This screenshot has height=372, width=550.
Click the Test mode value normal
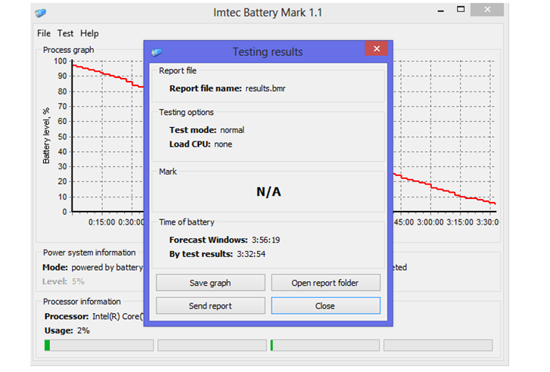coord(231,130)
